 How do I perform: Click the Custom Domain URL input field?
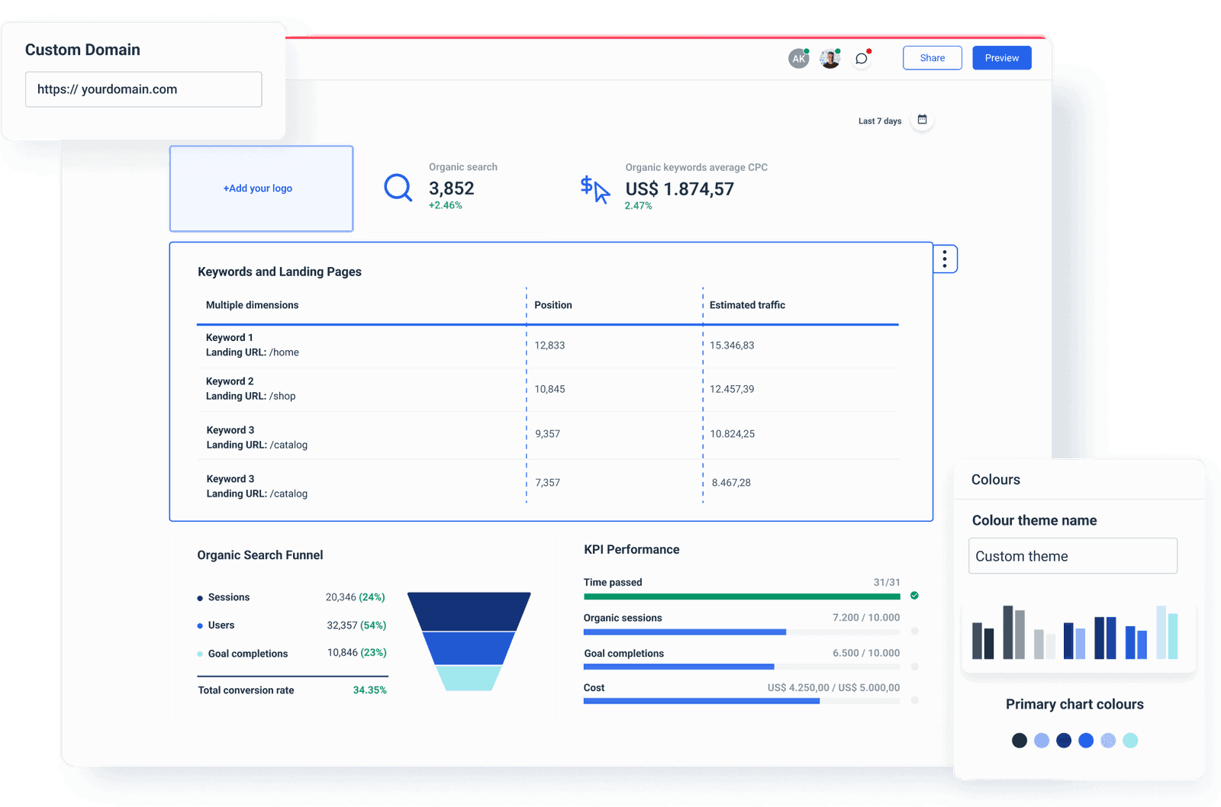point(143,89)
